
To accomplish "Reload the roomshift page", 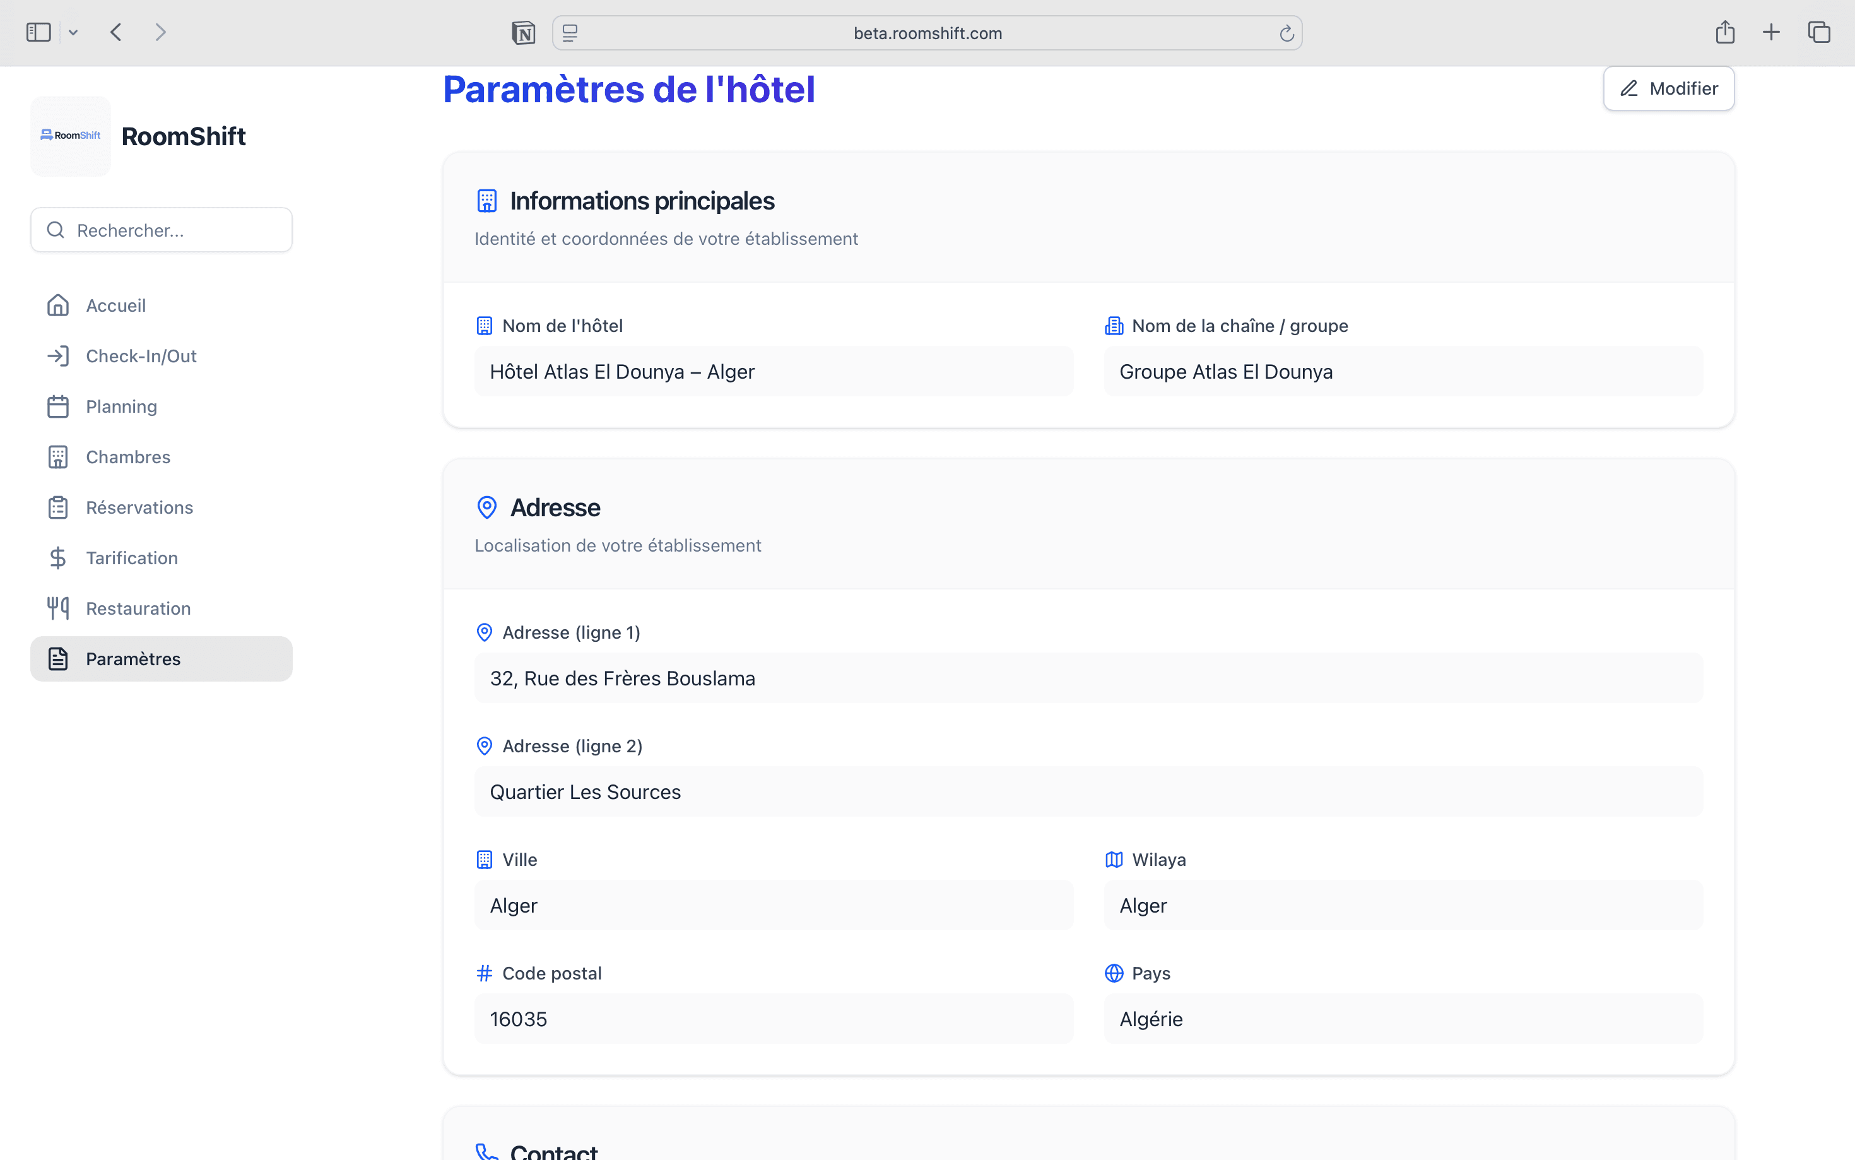I will pos(1286,33).
